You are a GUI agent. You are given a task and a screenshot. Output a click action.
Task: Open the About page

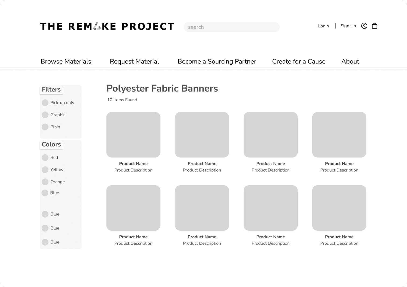tap(350, 61)
